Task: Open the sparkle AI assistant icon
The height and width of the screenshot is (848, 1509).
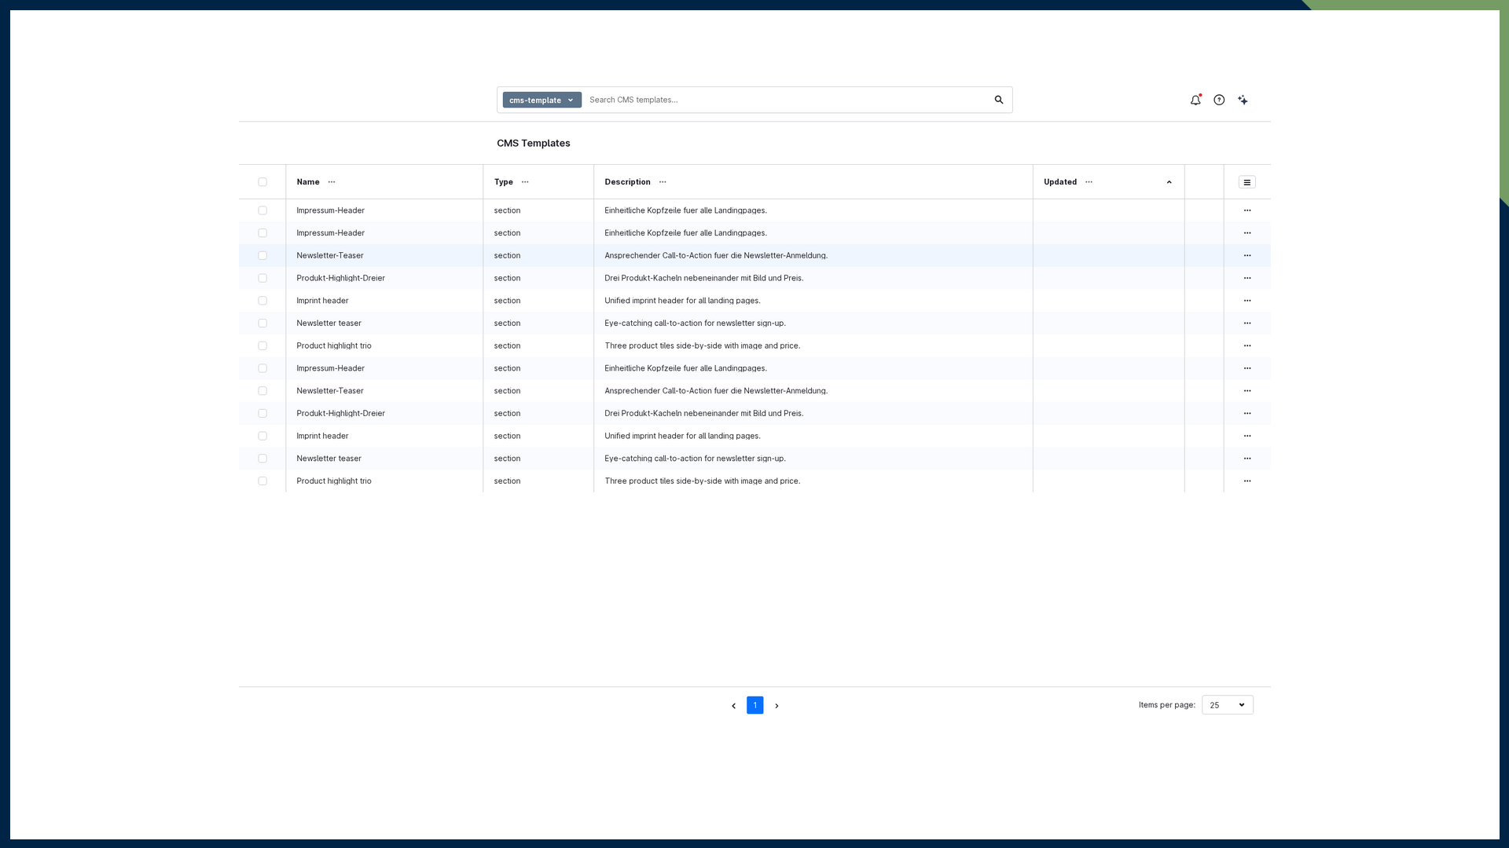Action: tap(1243, 100)
